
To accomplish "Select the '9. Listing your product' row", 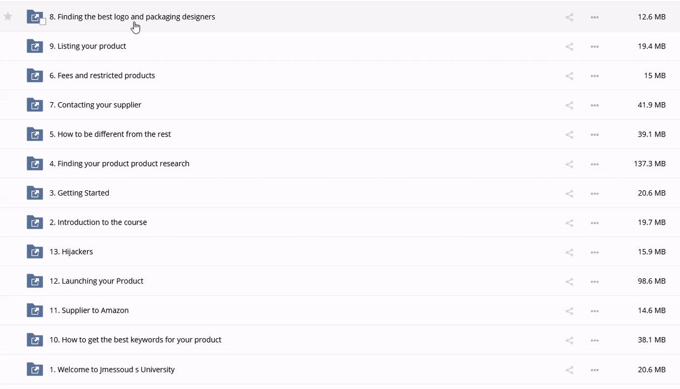I will tap(324, 46).
